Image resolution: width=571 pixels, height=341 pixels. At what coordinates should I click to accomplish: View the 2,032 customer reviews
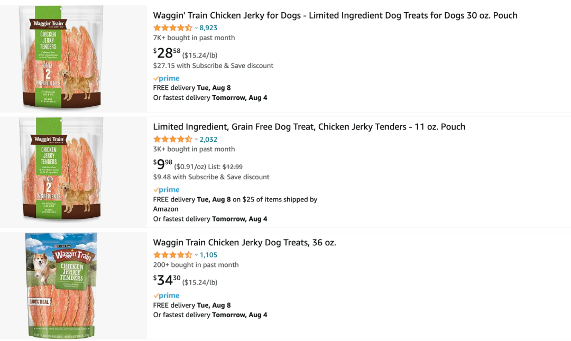(x=208, y=139)
